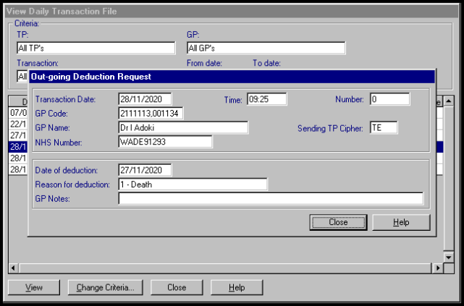
Task: Focus the GP Code field
Action: (x=151, y=114)
